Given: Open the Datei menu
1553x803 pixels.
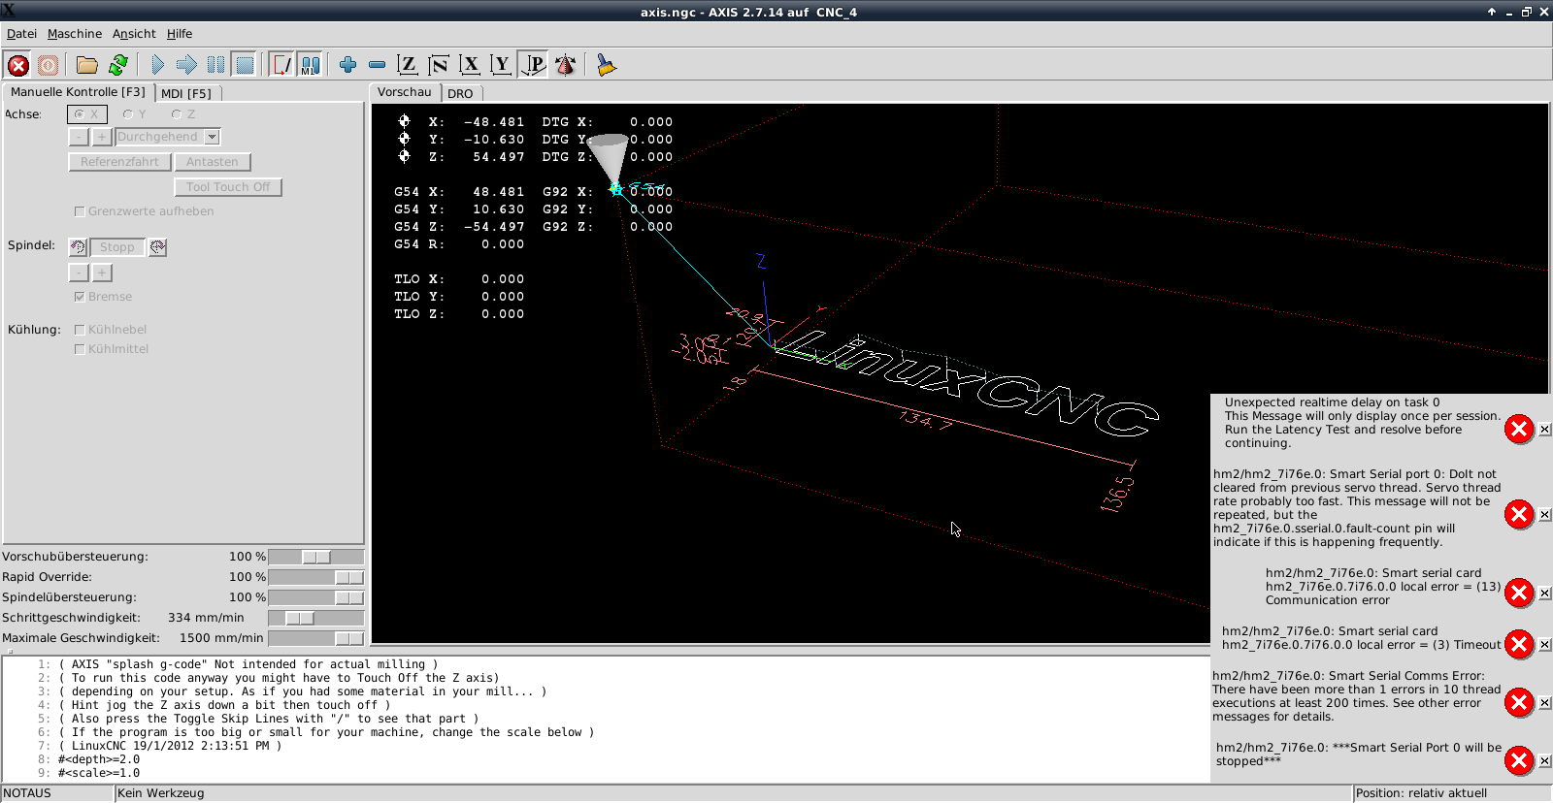Looking at the screenshot, I should (21, 34).
